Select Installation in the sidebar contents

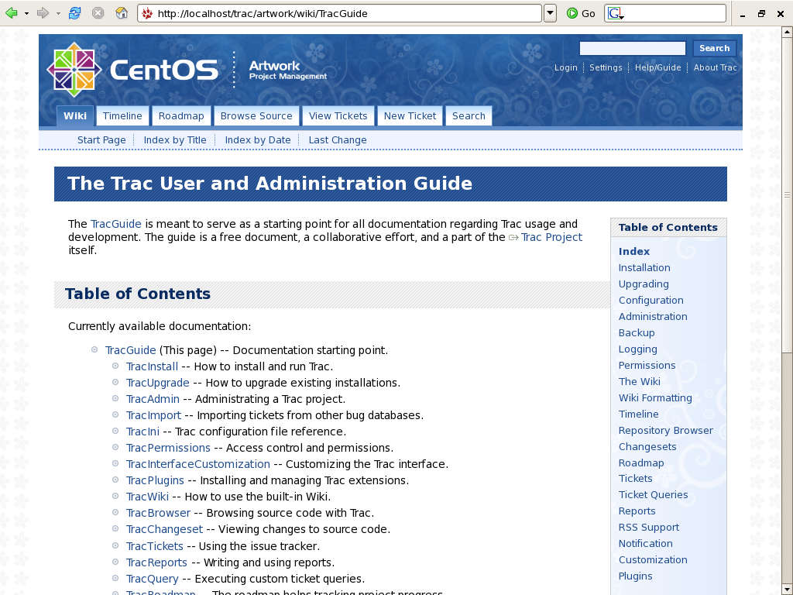644,267
